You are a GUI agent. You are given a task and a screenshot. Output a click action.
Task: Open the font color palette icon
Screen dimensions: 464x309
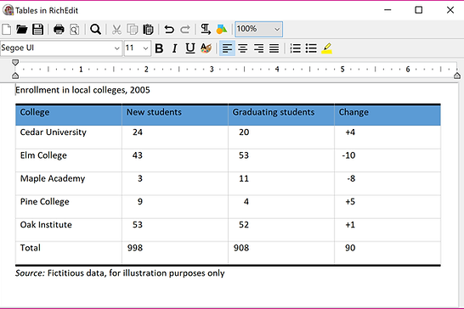point(206,48)
